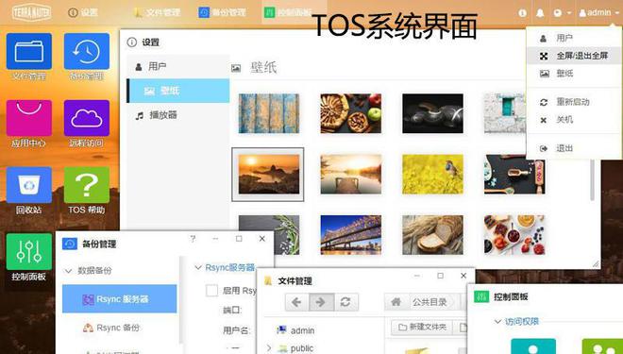Click the home icon in file path bar

click(x=396, y=302)
